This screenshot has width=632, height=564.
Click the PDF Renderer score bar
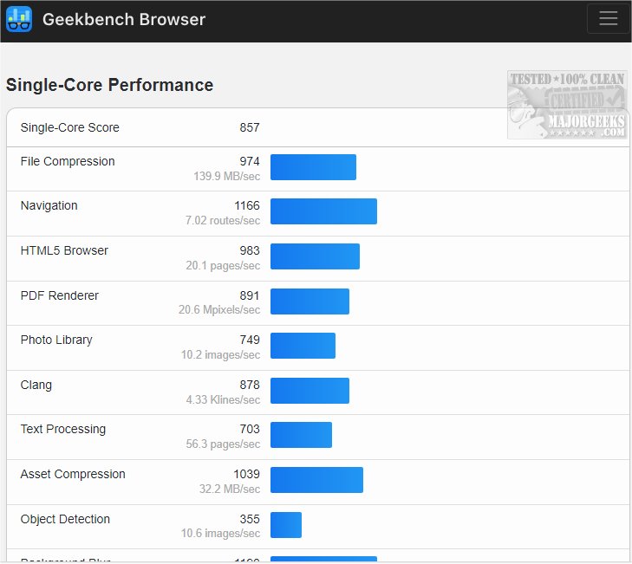point(309,301)
